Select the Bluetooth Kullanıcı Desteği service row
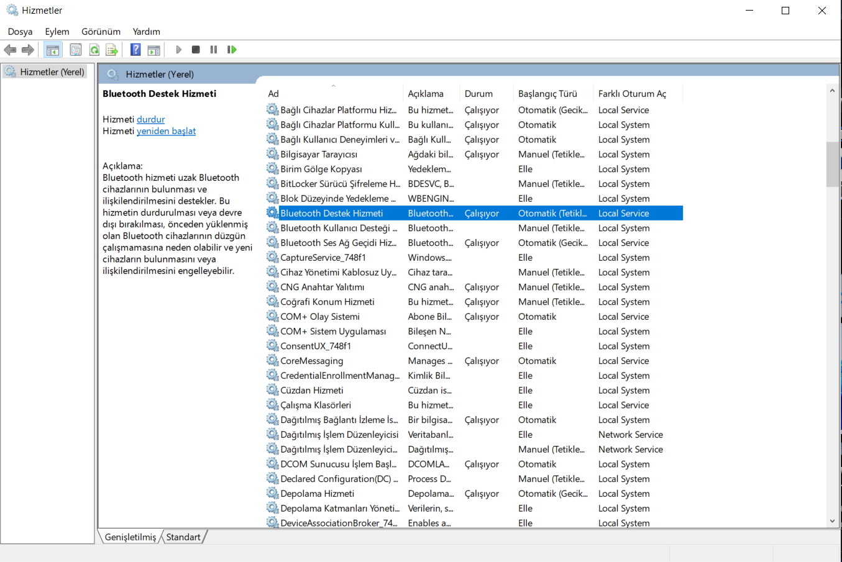The height and width of the screenshot is (562, 842). pos(475,228)
